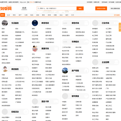This screenshot has width=121, height=121.
Task: Click the 列举网 logo
Action: [6, 8]
